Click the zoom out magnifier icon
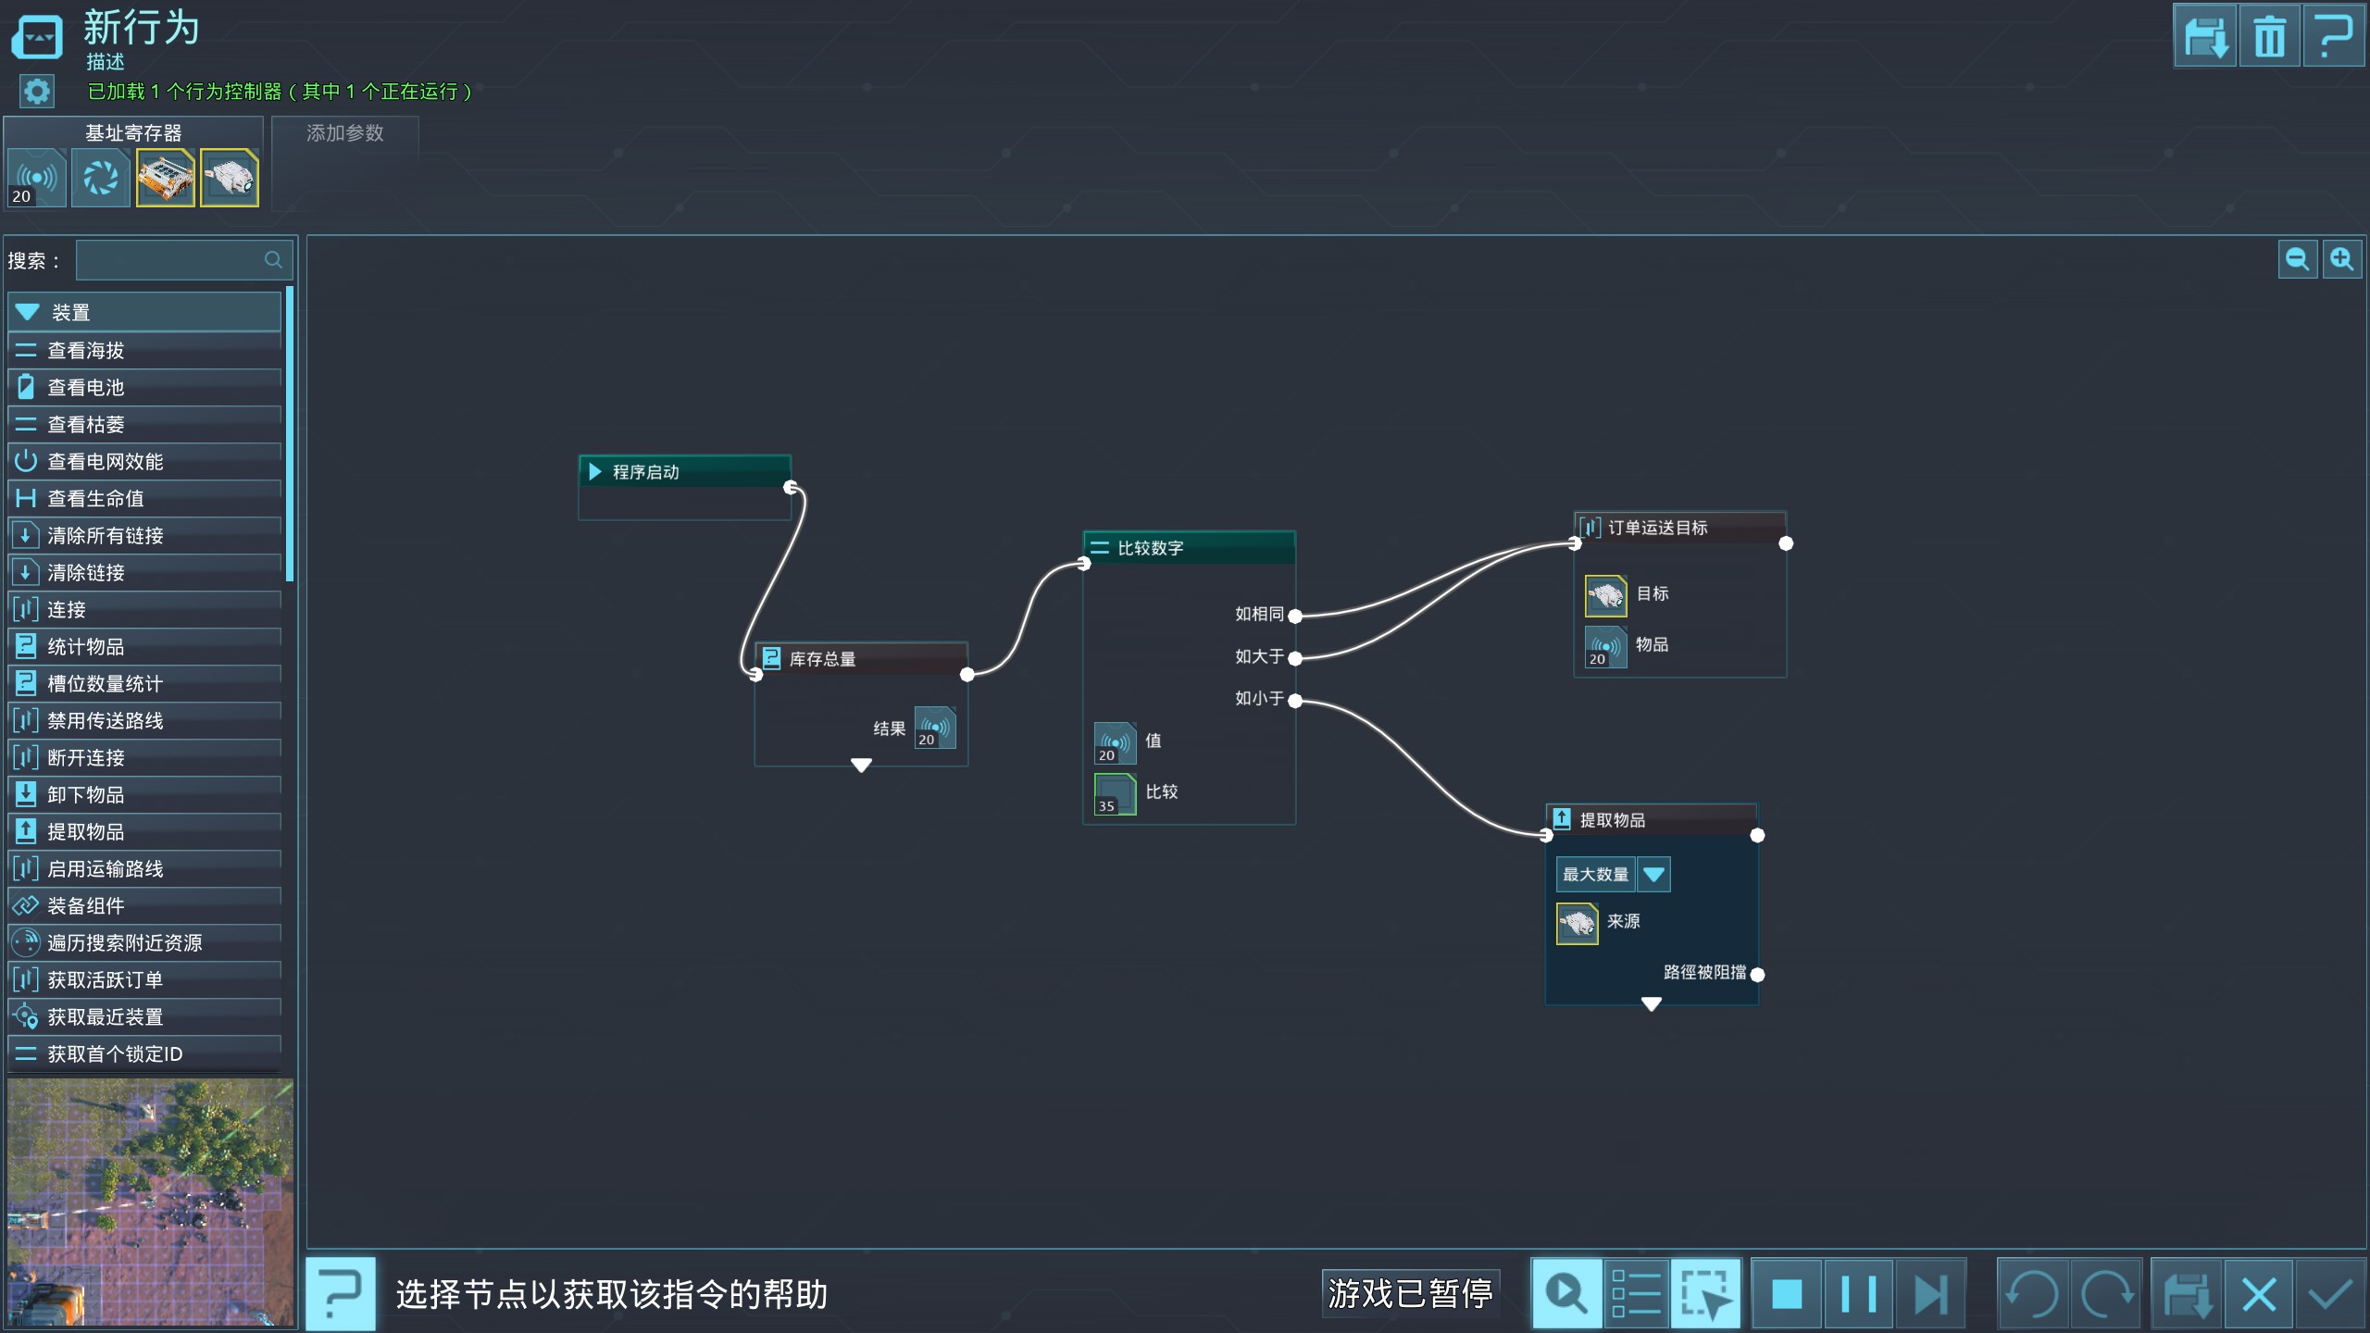Screen dimensions: 2370x1333 click(2297, 259)
